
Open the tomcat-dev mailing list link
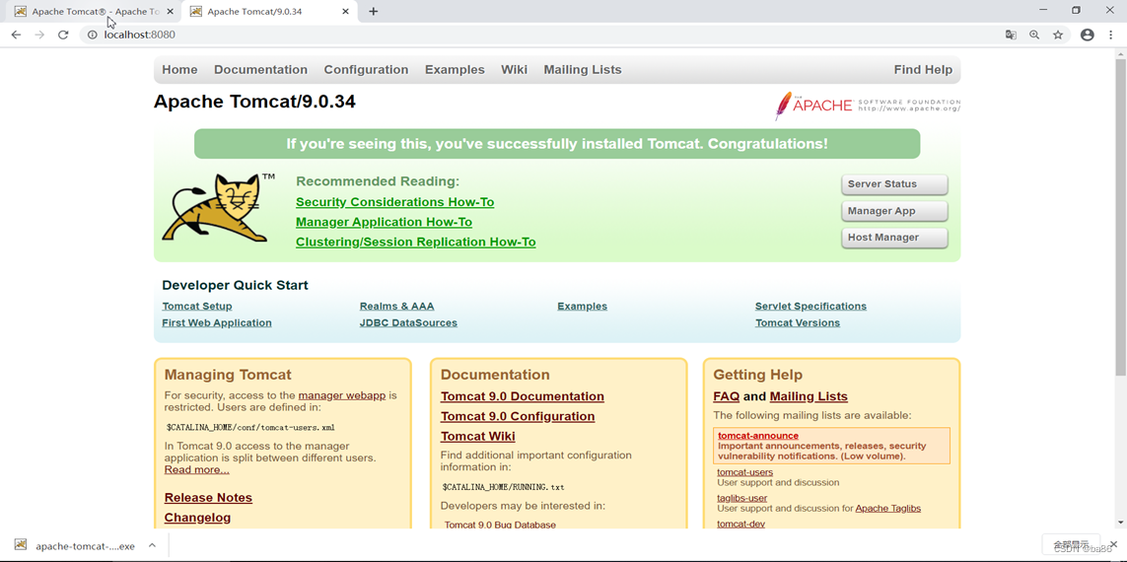pyautogui.click(x=741, y=524)
